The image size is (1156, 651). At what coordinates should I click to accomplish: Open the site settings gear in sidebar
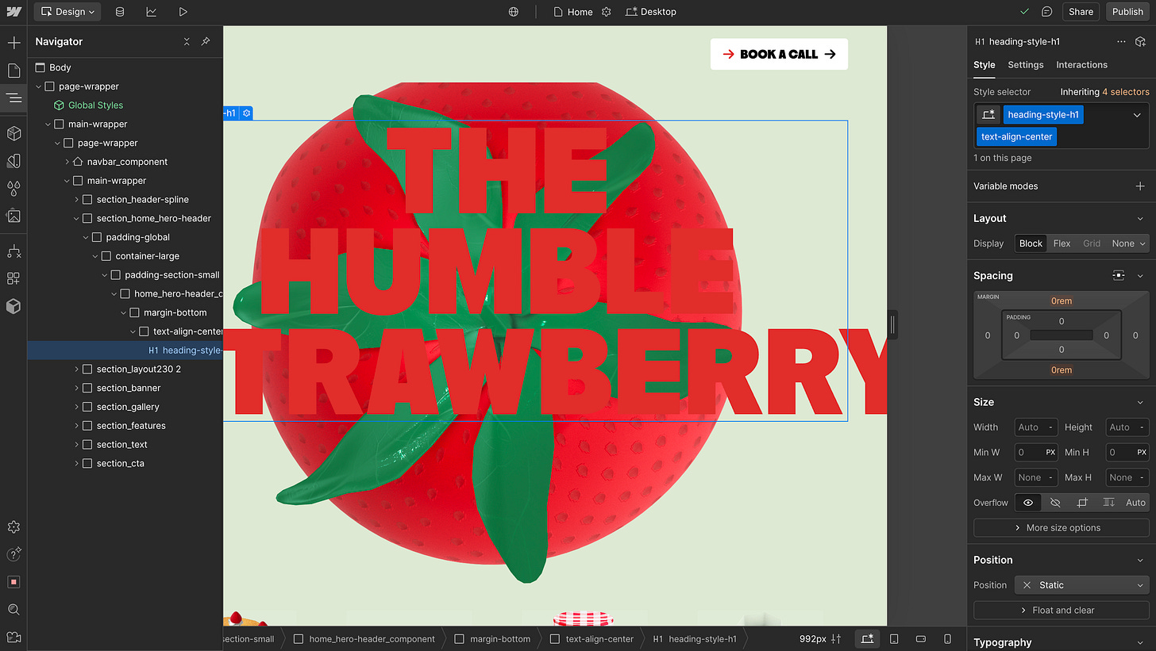[x=13, y=527]
